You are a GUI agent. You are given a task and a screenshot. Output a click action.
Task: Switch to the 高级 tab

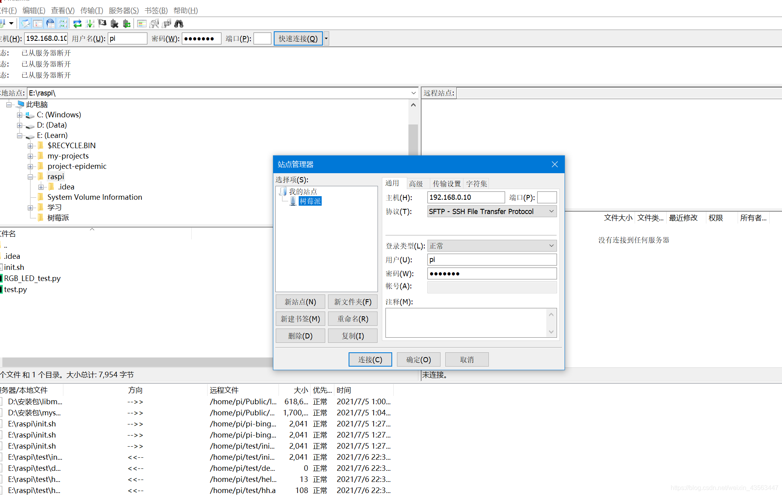click(416, 183)
